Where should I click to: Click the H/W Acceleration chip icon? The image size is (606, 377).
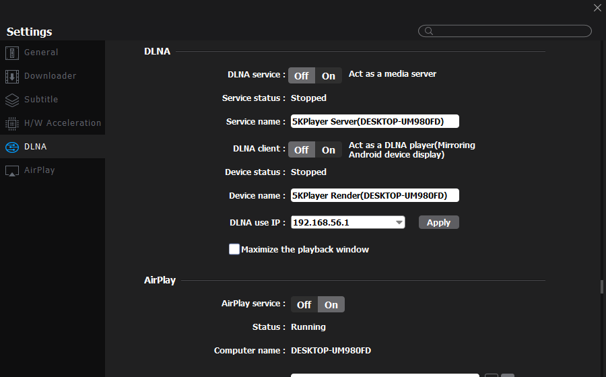click(11, 124)
